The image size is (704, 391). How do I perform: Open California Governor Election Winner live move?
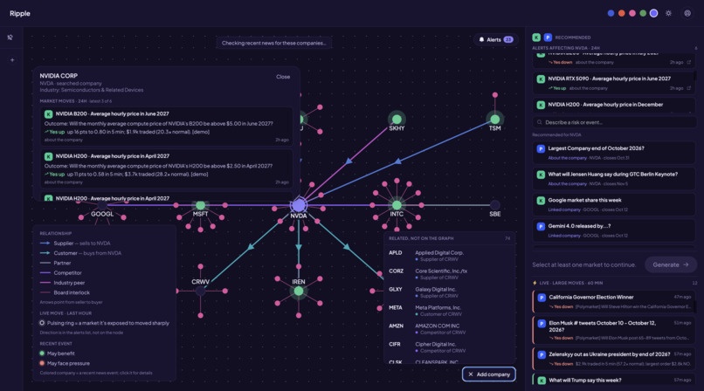(x=614, y=302)
